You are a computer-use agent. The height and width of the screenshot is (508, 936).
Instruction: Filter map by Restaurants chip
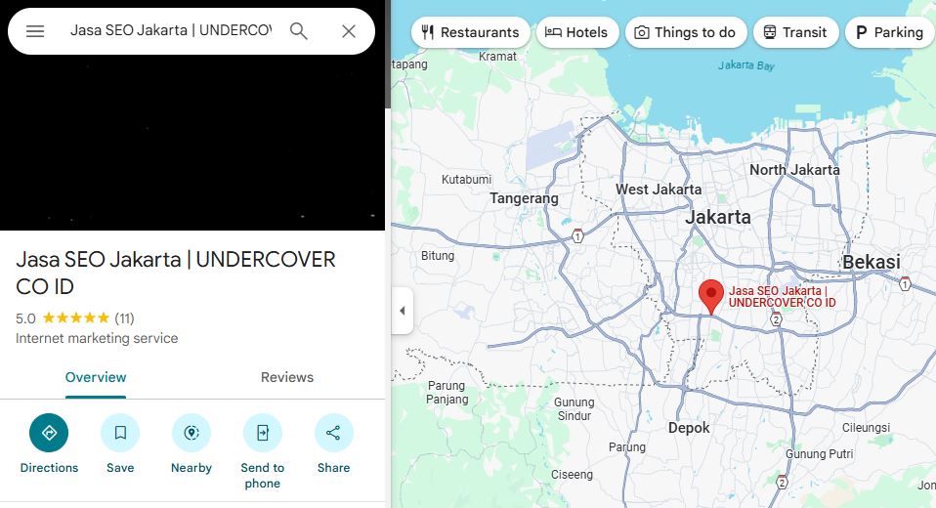(x=470, y=32)
